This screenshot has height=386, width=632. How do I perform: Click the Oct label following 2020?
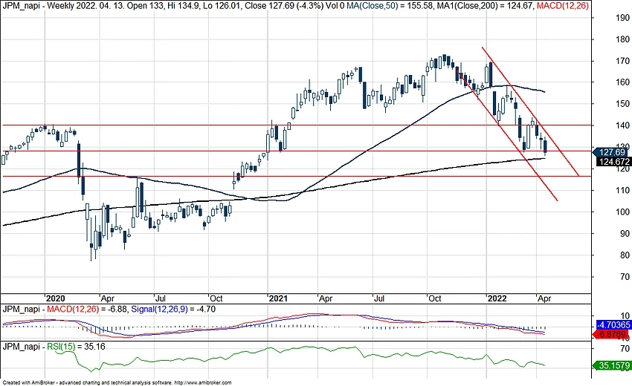point(216,298)
